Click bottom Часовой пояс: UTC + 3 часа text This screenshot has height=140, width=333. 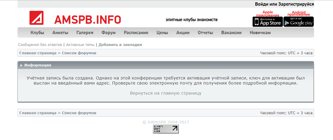point(286,113)
